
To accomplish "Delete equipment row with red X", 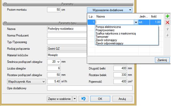I will [167, 23].
